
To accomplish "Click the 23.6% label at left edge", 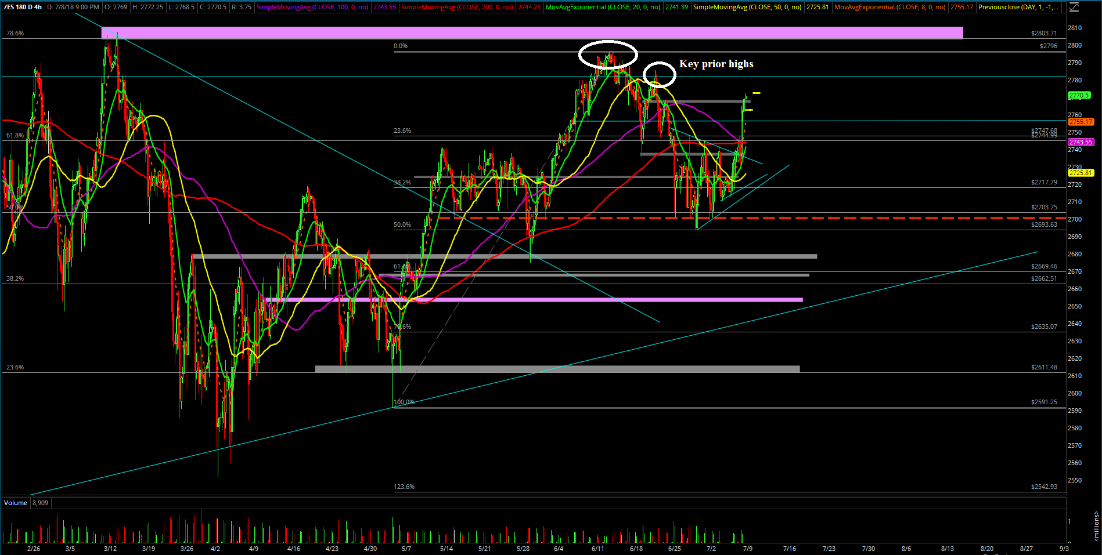I will pyautogui.click(x=15, y=367).
